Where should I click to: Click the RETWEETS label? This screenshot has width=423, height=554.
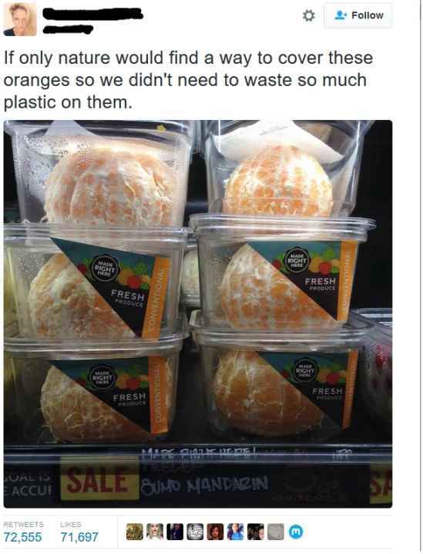pyautogui.click(x=23, y=524)
